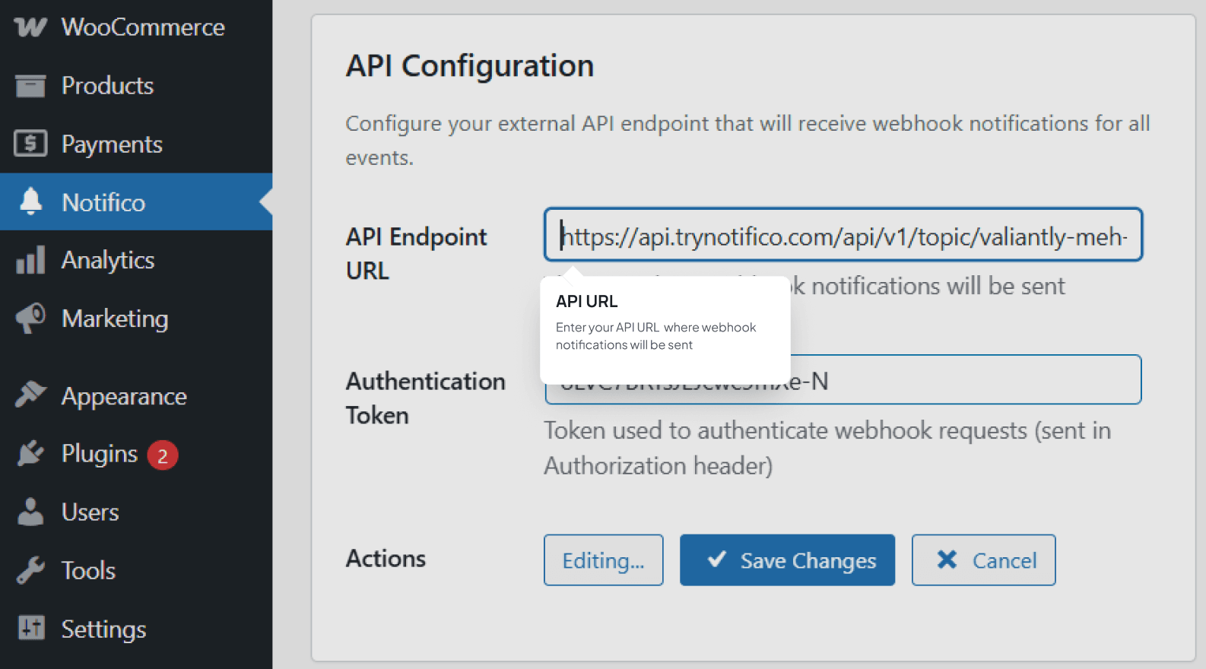The width and height of the screenshot is (1206, 669).
Task: Click the API Configuration heading
Action: tap(470, 66)
